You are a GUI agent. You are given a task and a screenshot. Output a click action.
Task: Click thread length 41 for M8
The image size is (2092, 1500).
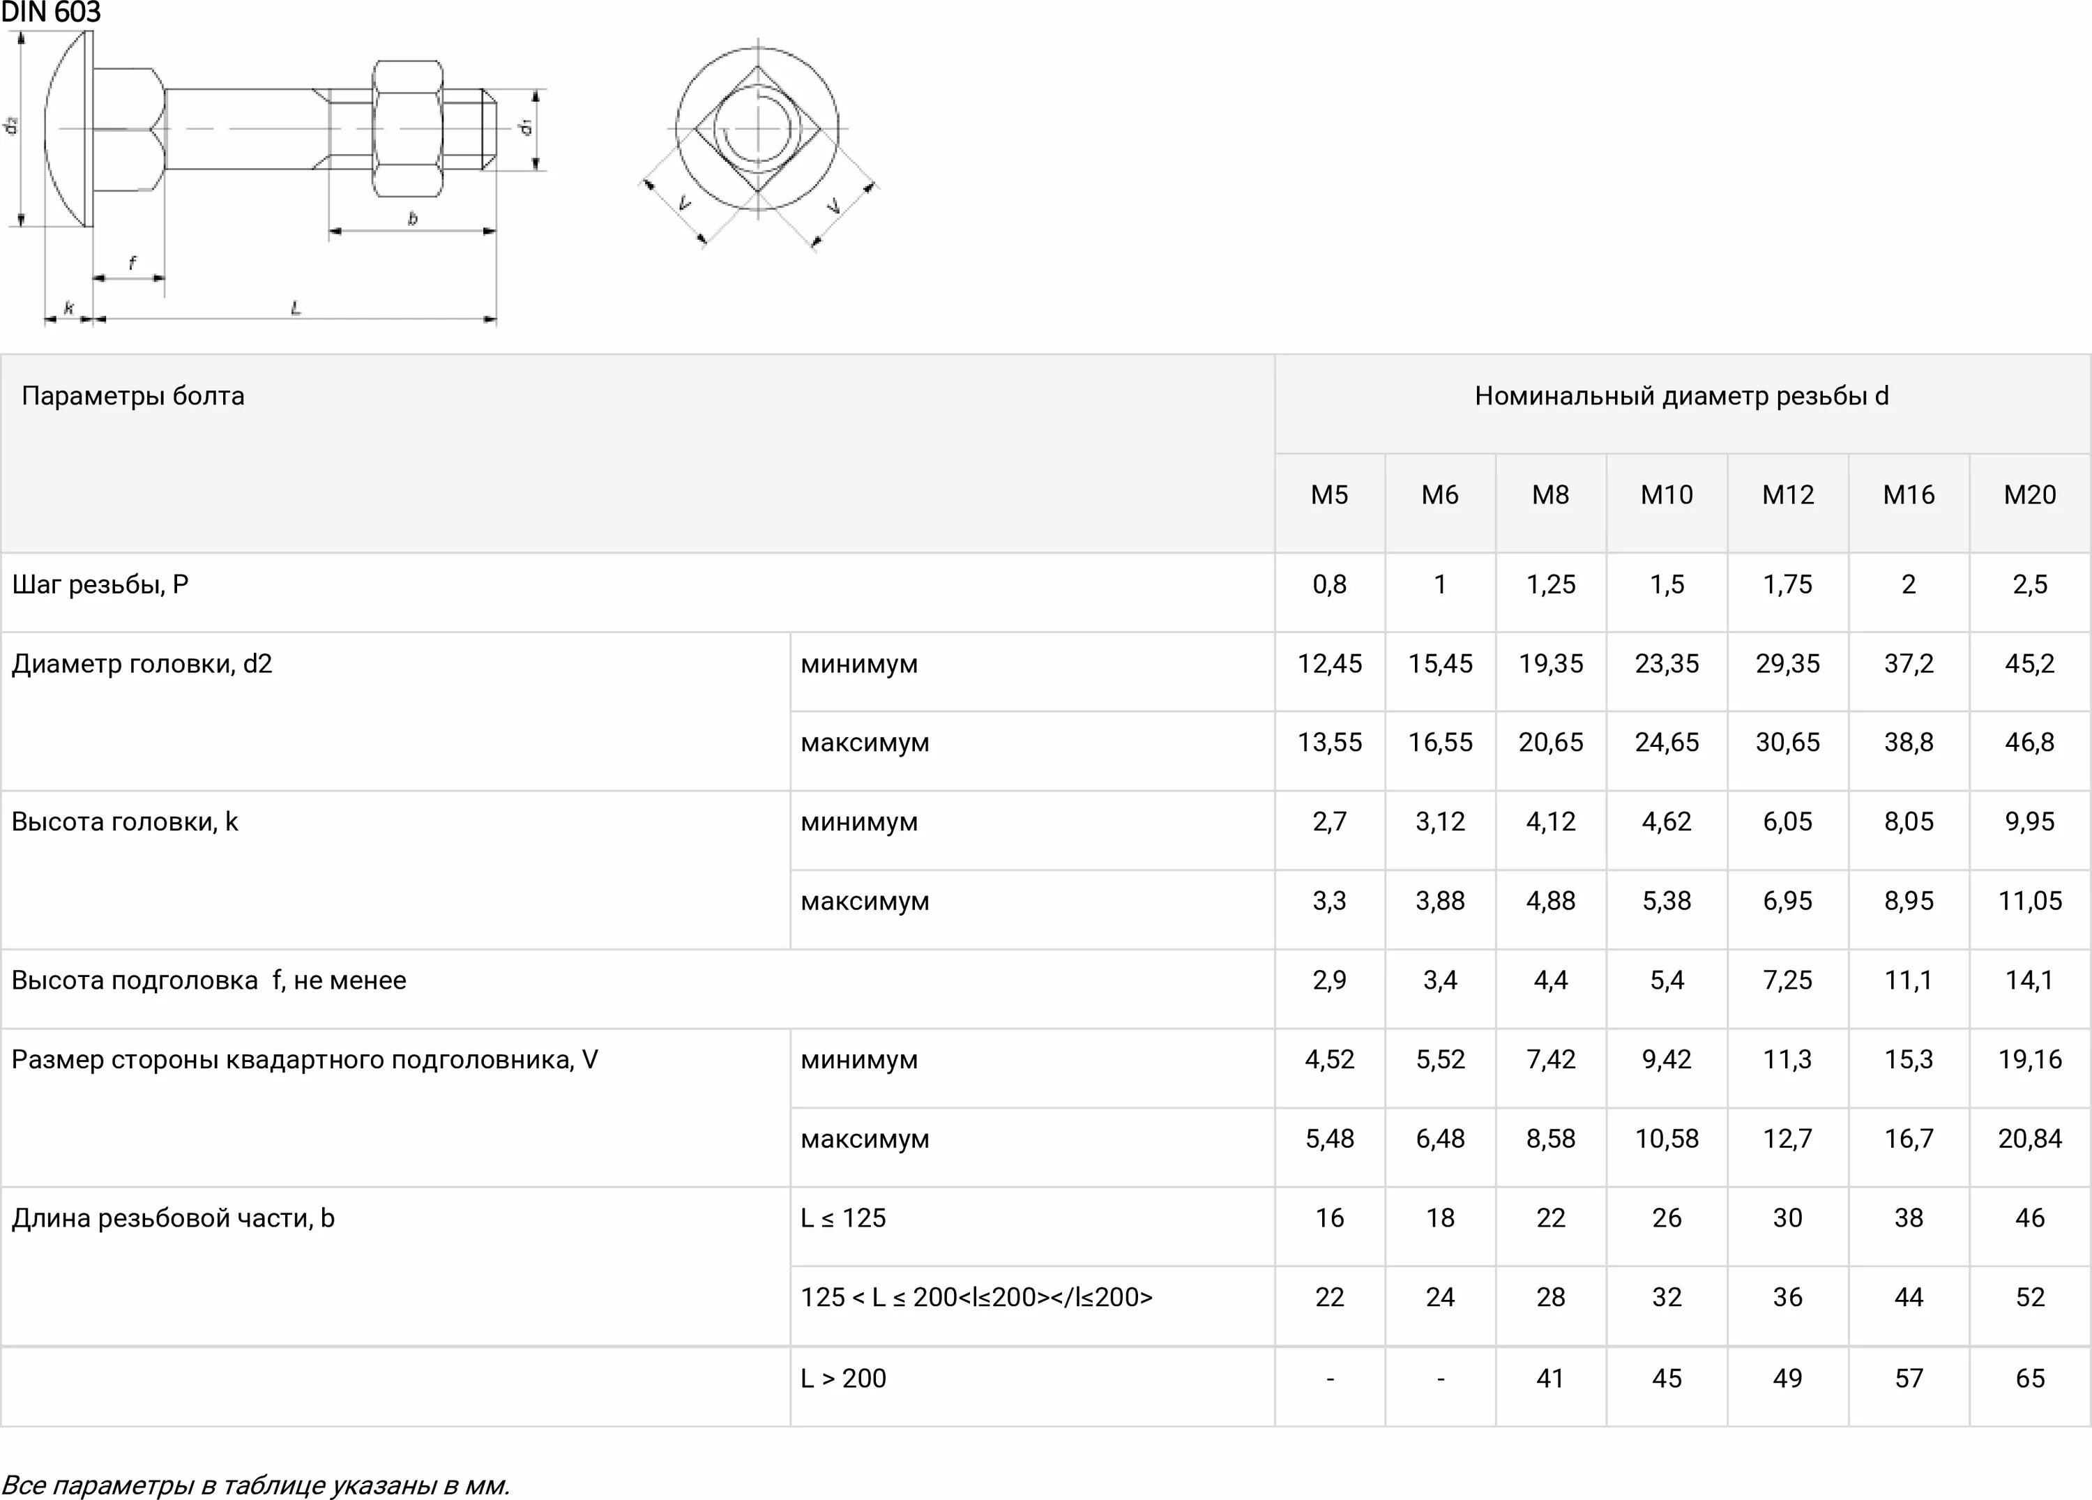(1551, 1378)
